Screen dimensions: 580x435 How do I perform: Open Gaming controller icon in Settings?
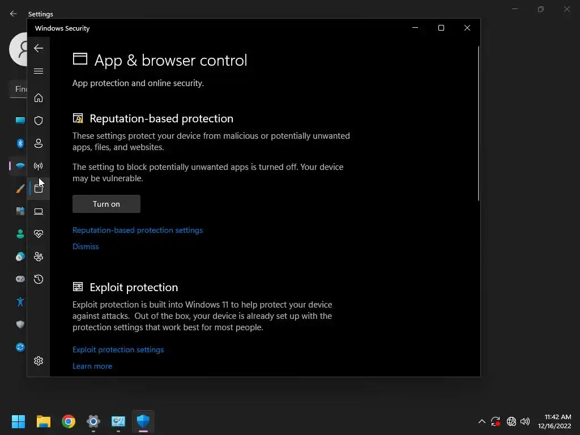click(20, 279)
